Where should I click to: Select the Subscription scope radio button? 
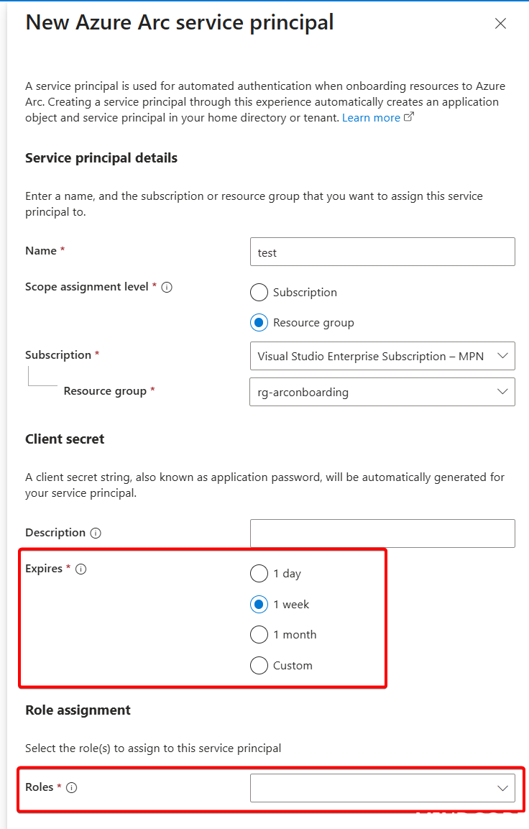259,292
